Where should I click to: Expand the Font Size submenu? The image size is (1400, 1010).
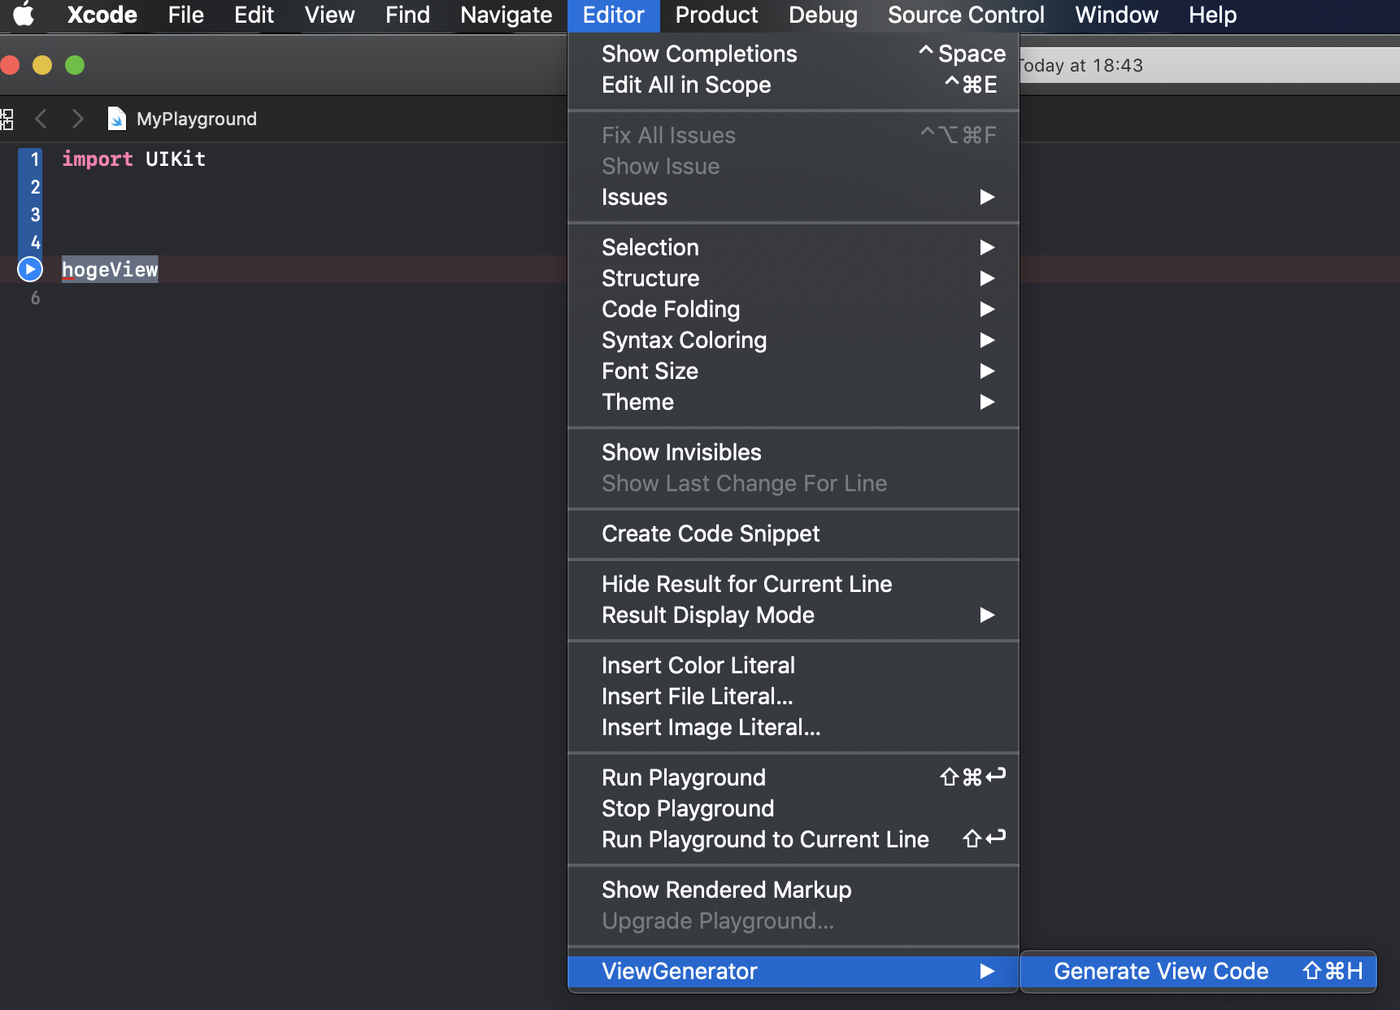pos(793,371)
